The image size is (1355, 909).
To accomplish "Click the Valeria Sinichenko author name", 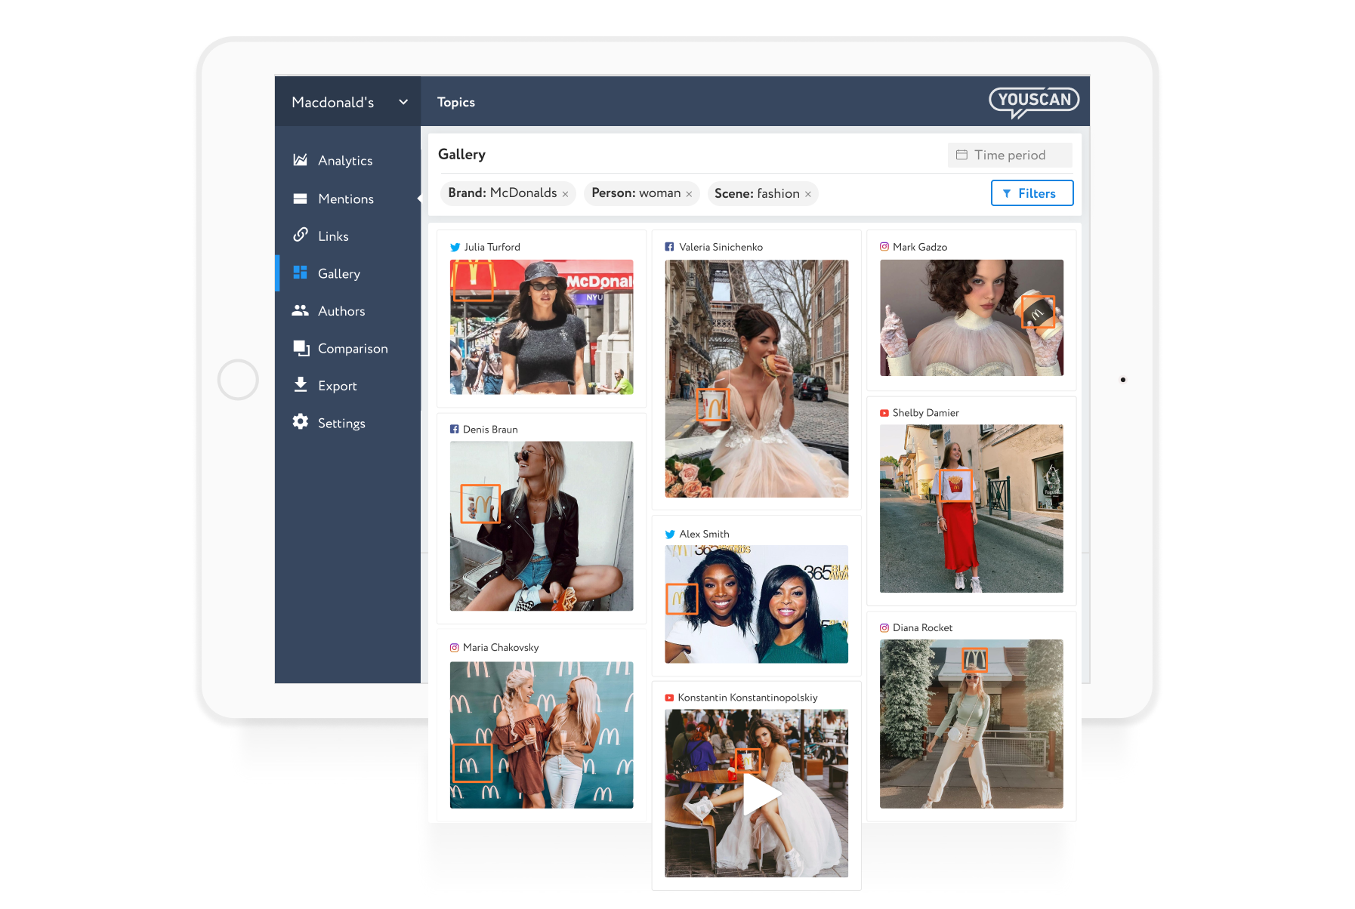I will [721, 247].
